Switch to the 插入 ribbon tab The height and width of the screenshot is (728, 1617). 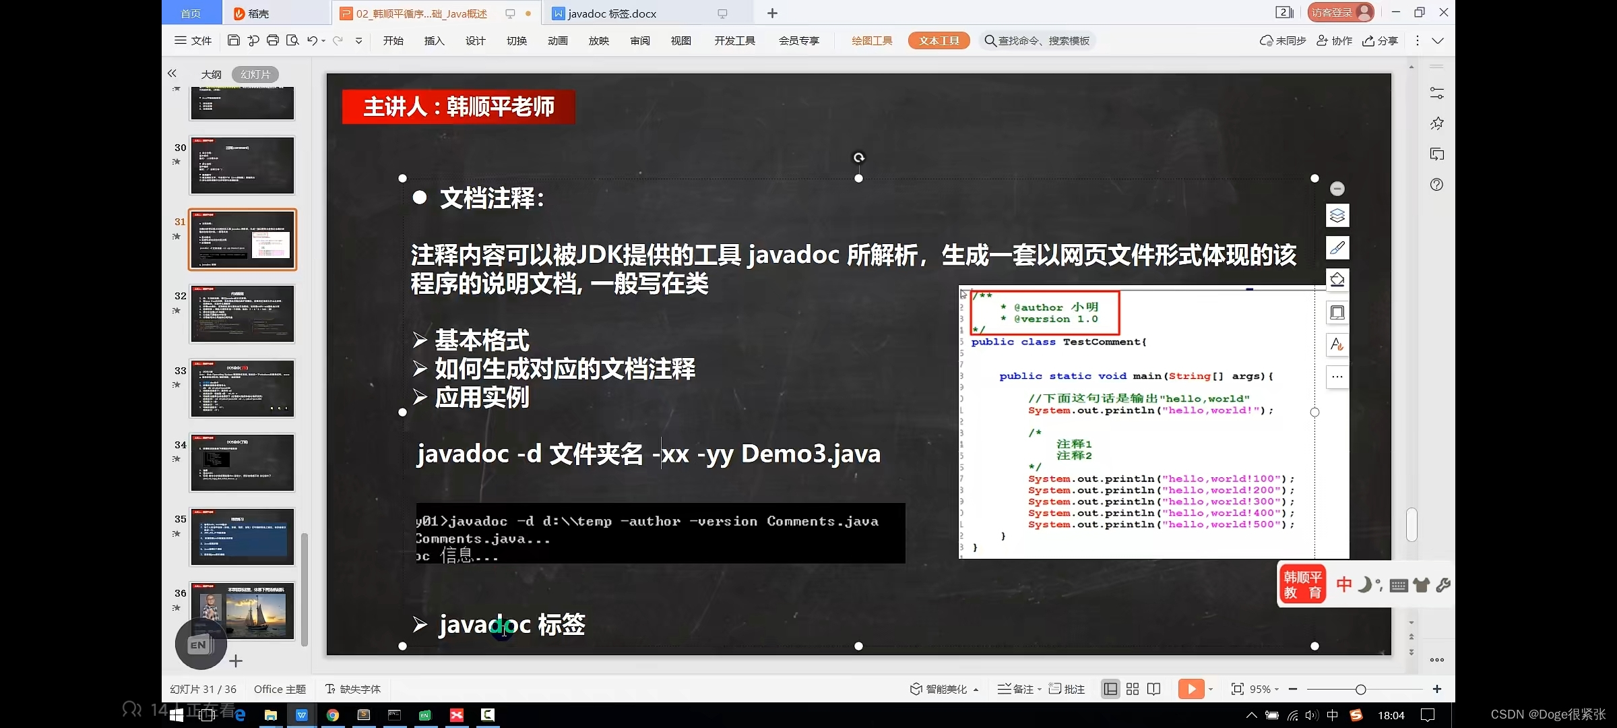click(434, 40)
